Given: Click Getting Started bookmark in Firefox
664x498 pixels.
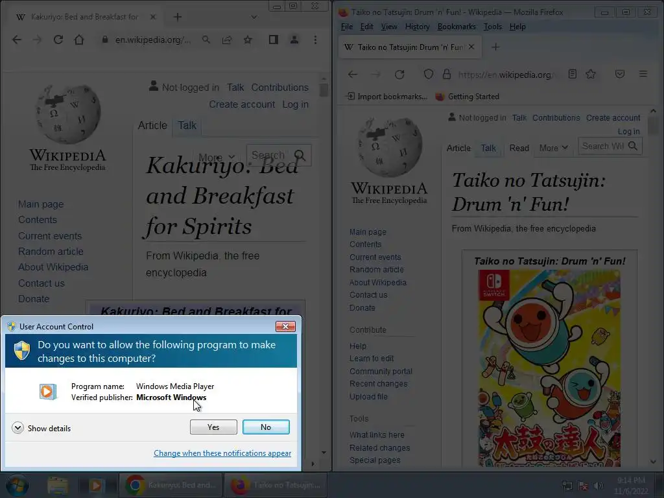Looking at the screenshot, I should pyautogui.click(x=468, y=97).
